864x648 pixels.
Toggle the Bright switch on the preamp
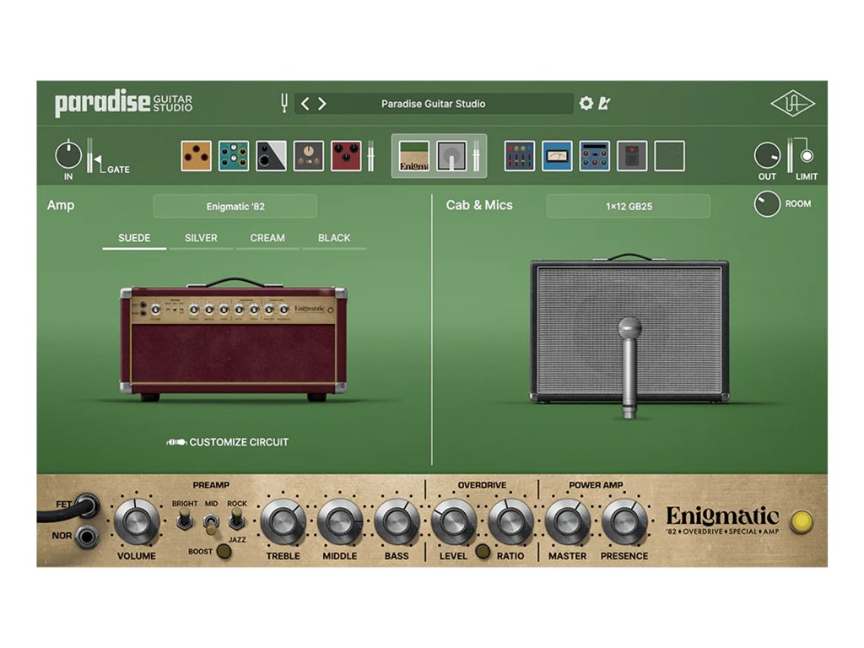[183, 521]
